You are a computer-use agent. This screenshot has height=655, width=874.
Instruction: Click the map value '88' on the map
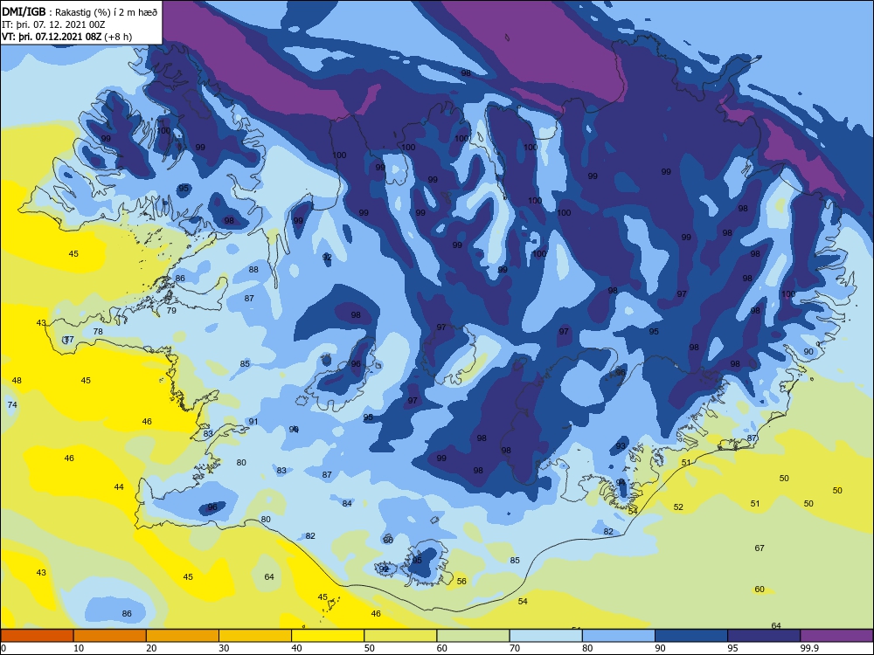pyautogui.click(x=253, y=270)
